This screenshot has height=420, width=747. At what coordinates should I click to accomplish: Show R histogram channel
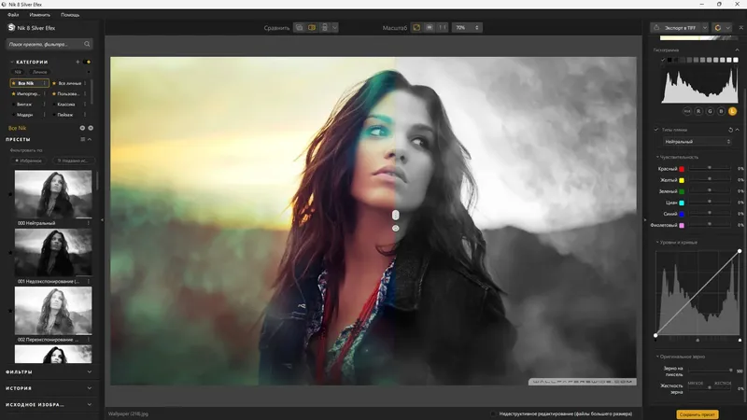tap(698, 111)
